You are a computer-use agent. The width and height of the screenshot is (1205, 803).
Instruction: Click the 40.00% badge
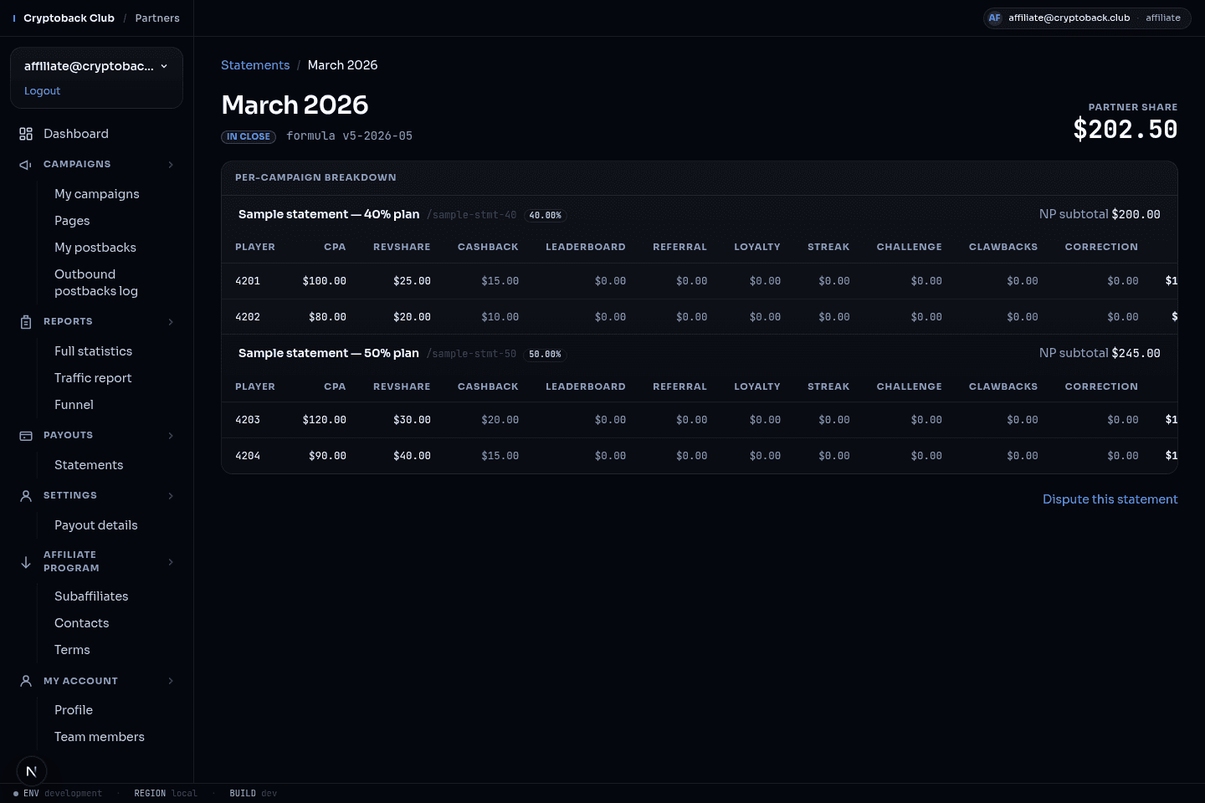point(546,216)
